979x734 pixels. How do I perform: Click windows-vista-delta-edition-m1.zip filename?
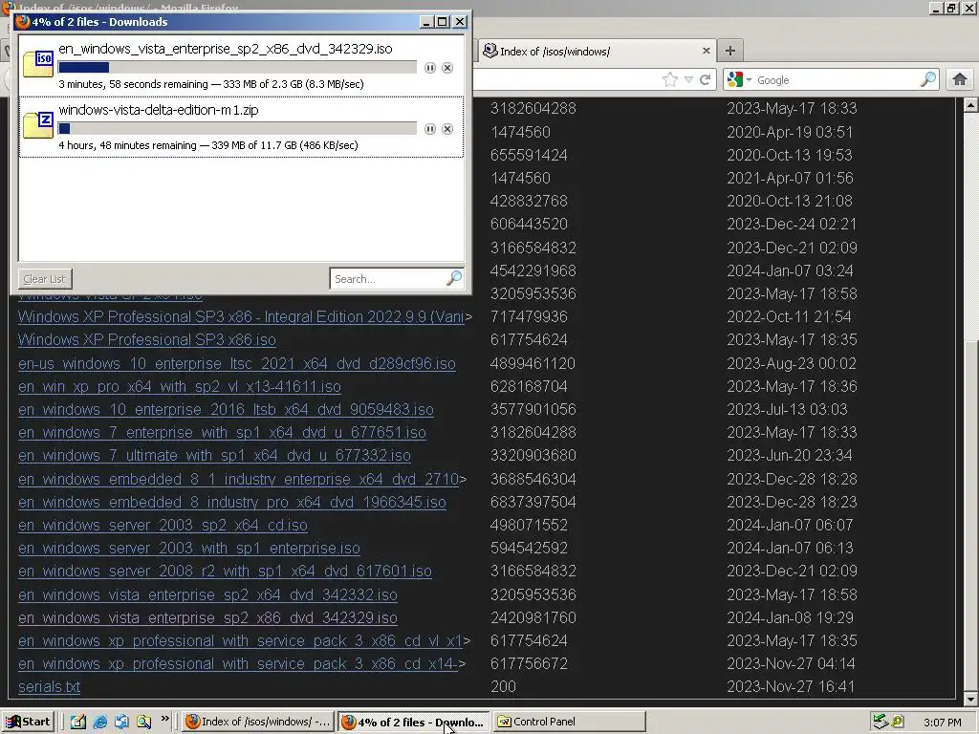158,110
